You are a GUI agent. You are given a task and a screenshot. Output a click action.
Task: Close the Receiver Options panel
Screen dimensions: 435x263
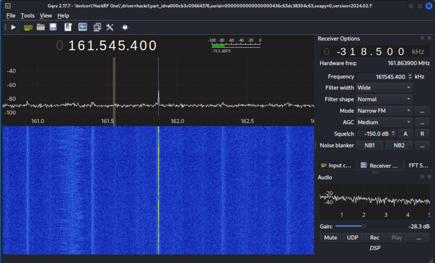(429, 38)
